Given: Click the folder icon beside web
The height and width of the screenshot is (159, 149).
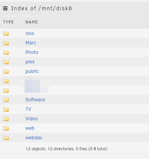Looking at the screenshot, I should point(6,128).
